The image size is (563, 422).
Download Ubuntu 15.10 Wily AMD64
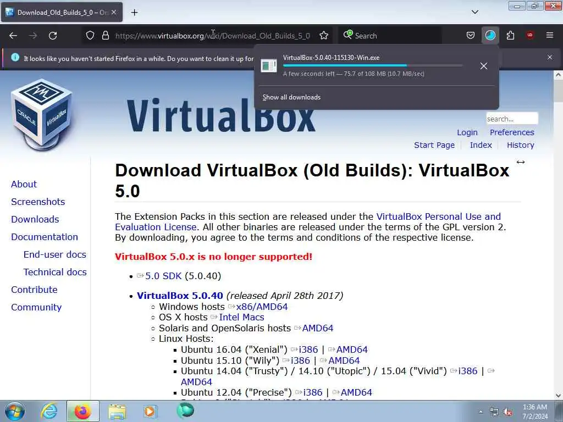344,360
